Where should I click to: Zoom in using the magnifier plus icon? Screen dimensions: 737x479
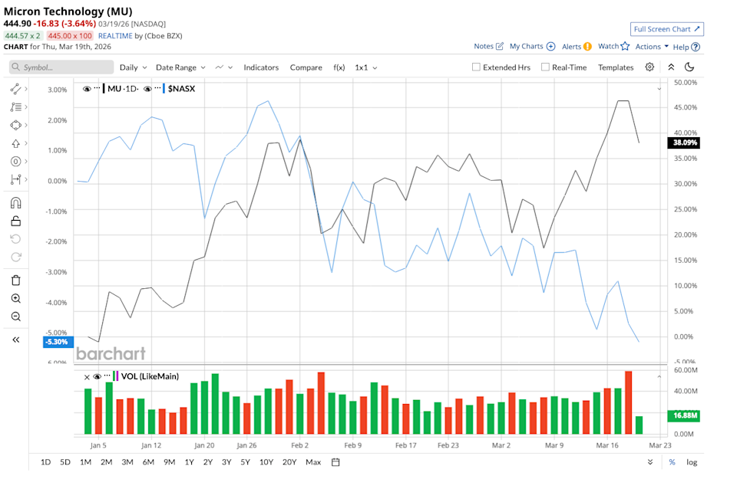[15, 298]
